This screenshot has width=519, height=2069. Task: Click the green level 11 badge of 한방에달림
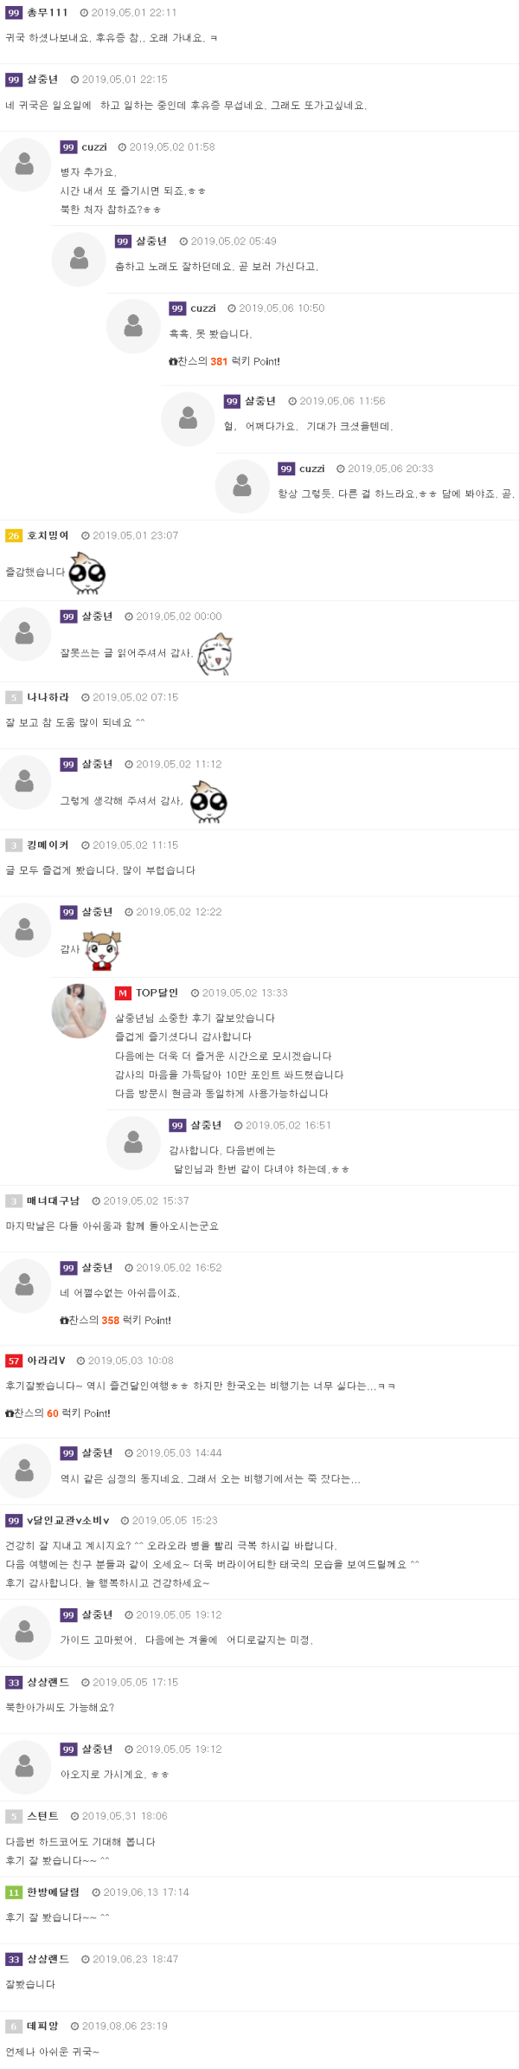click(x=14, y=1893)
